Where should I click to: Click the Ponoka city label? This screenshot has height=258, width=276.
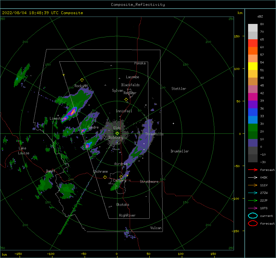[x=140, y=63]
